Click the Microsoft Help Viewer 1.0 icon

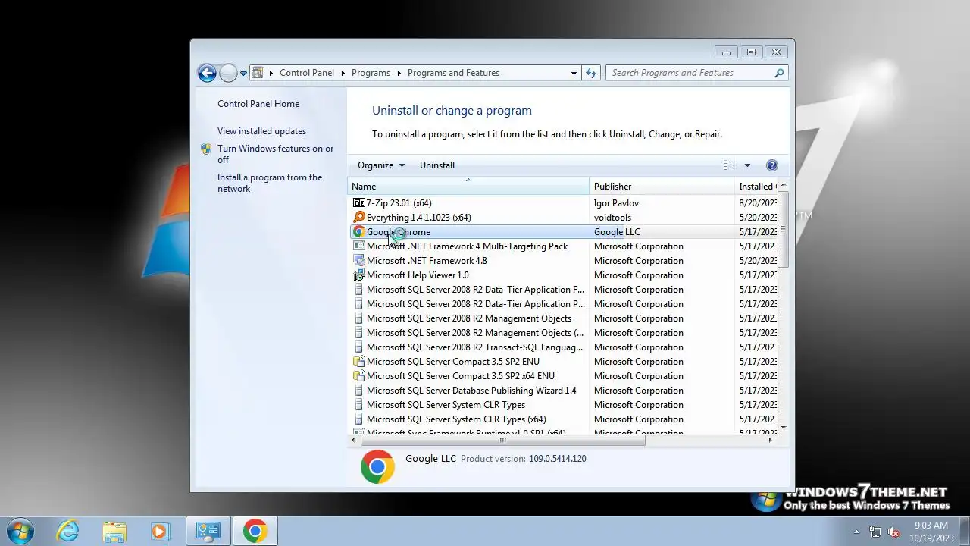359,275
